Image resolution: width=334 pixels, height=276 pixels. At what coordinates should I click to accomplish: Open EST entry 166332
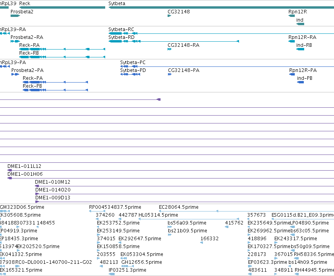[210, 239]
